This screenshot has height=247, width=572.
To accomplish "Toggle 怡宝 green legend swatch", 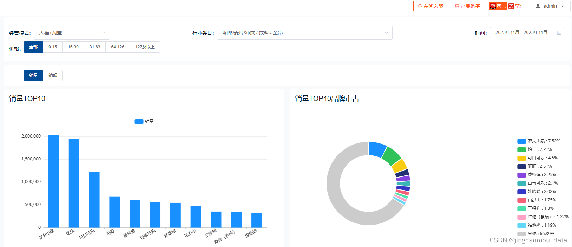I will tap(521, 149).
